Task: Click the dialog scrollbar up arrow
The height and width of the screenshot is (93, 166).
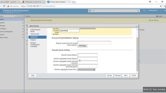Action: click(x=137, y=29)
